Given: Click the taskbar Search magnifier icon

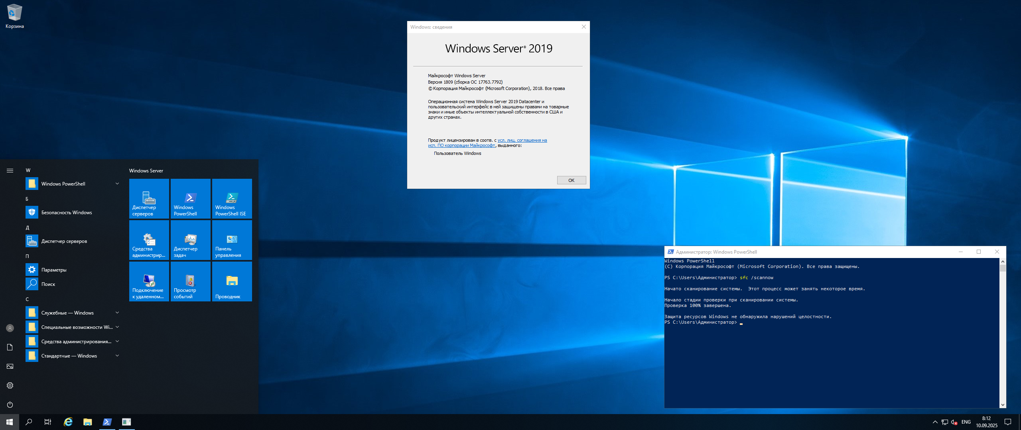Looking at the screenshot, I should [x=29, y=422].
